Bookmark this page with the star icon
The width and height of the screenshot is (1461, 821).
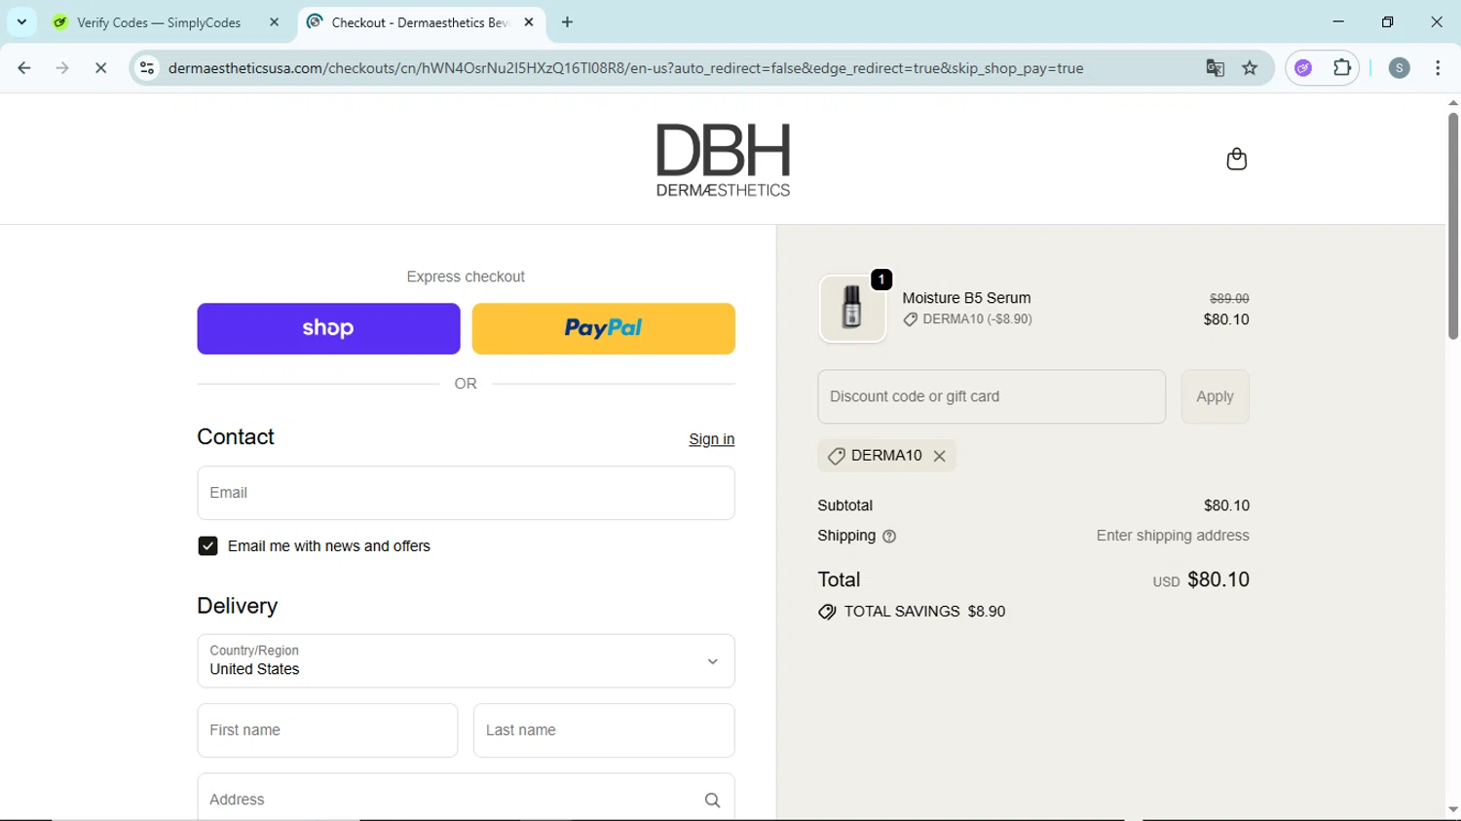click(x=1250, y=68)
